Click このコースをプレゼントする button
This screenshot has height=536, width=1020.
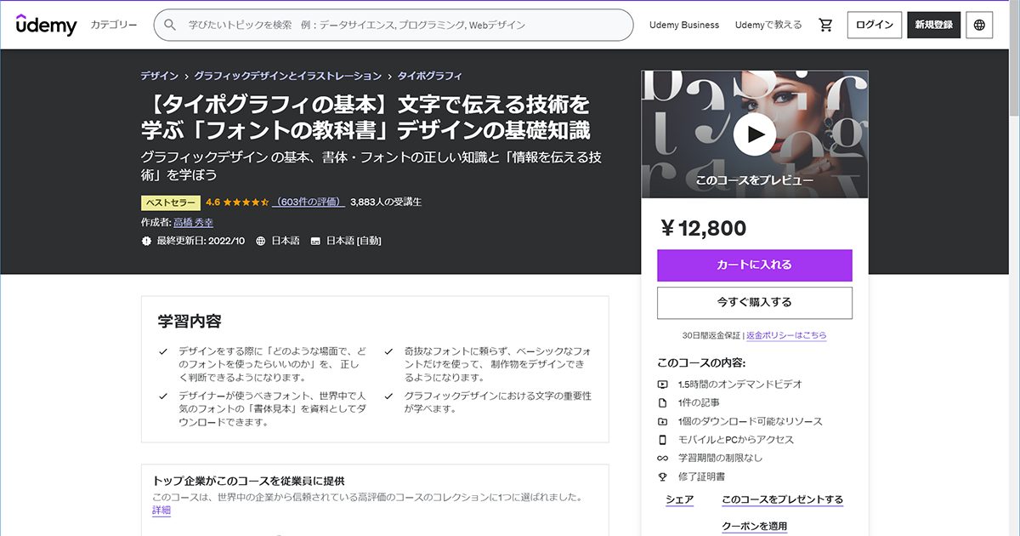783,500
